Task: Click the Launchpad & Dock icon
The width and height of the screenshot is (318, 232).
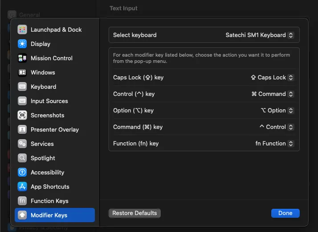Action: (22, 29)
